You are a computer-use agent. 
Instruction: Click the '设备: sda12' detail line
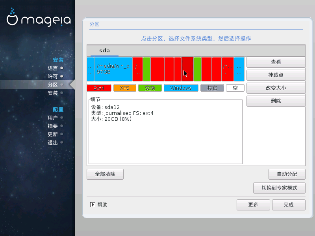(105, 107)
